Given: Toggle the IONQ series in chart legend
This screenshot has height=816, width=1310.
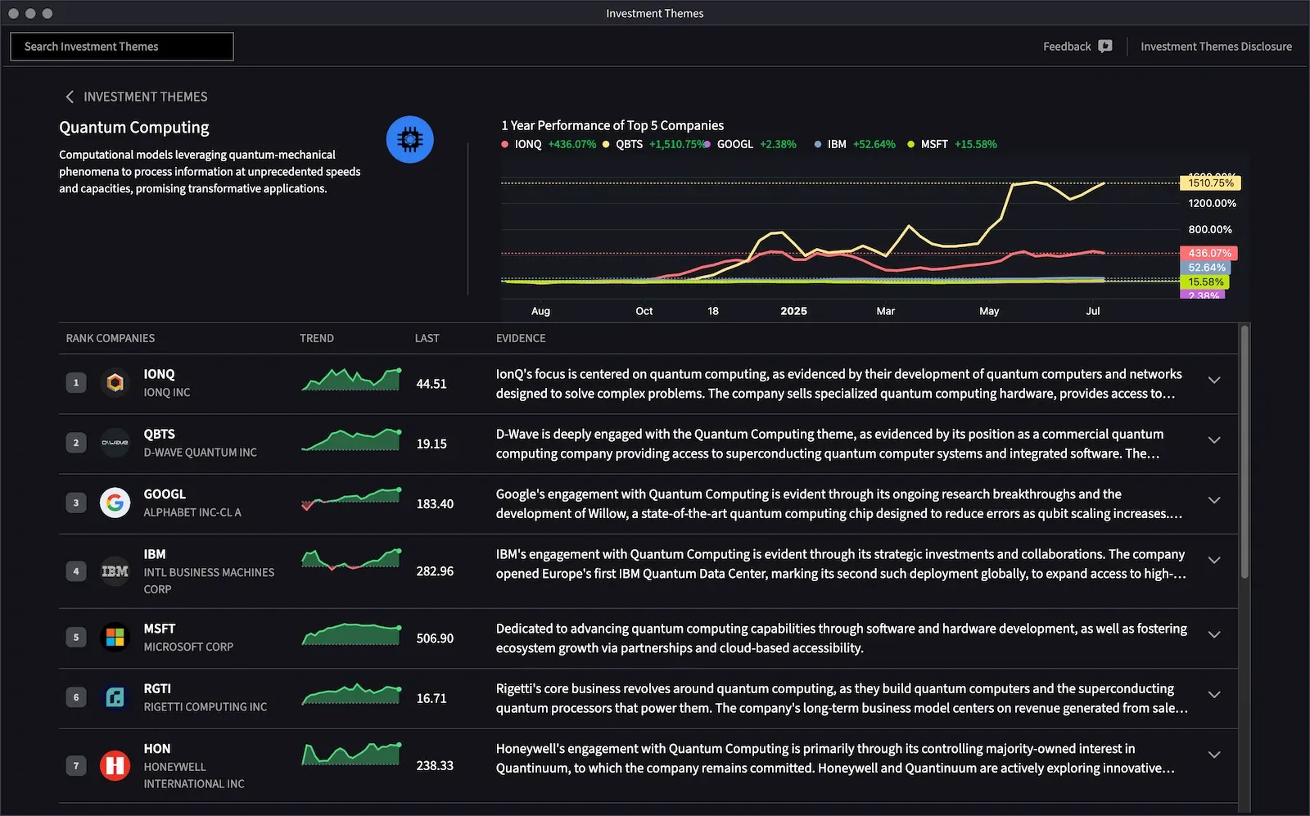Looking at the screenshot, I should click(x=527, y=145).
